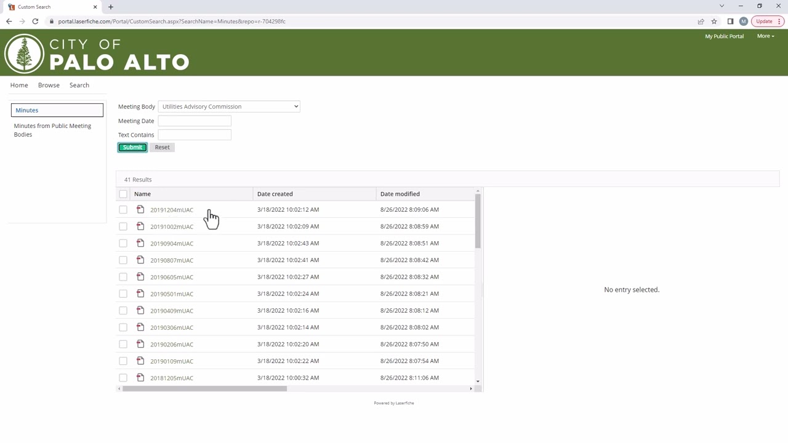This screenshot has height=443, width=788.
Task: Click the browser forward arrow
Action: [x=22, y=21]
